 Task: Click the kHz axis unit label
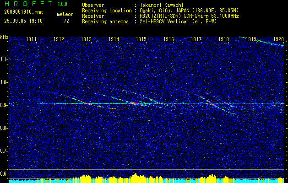click(4, 37)
